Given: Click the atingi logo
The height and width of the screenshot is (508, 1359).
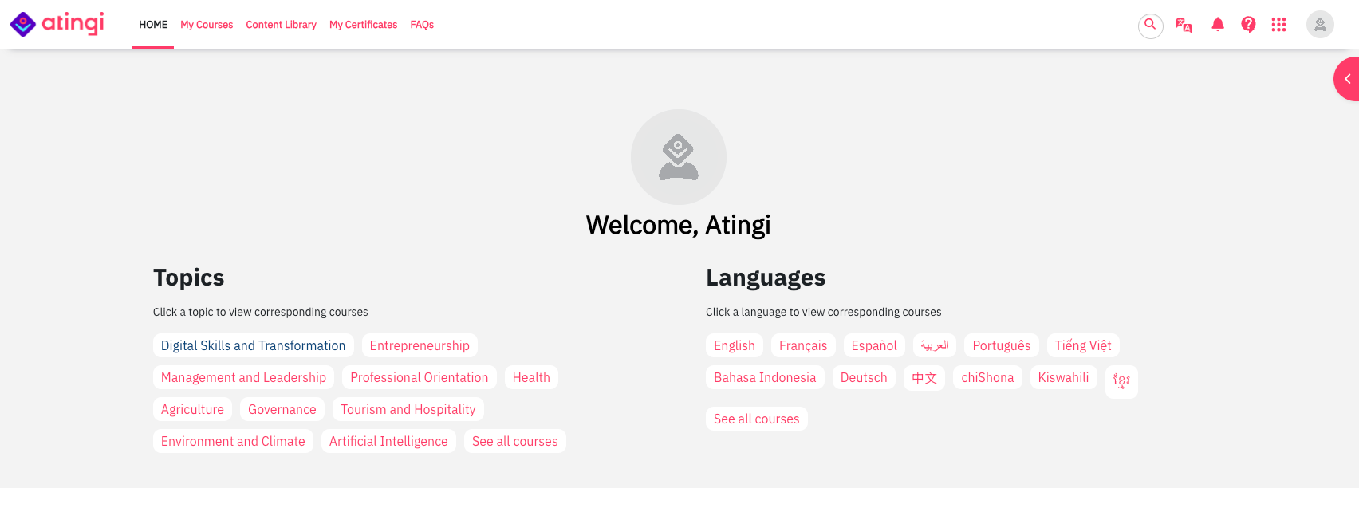Looking at the screenshot, I should [57, 24].
